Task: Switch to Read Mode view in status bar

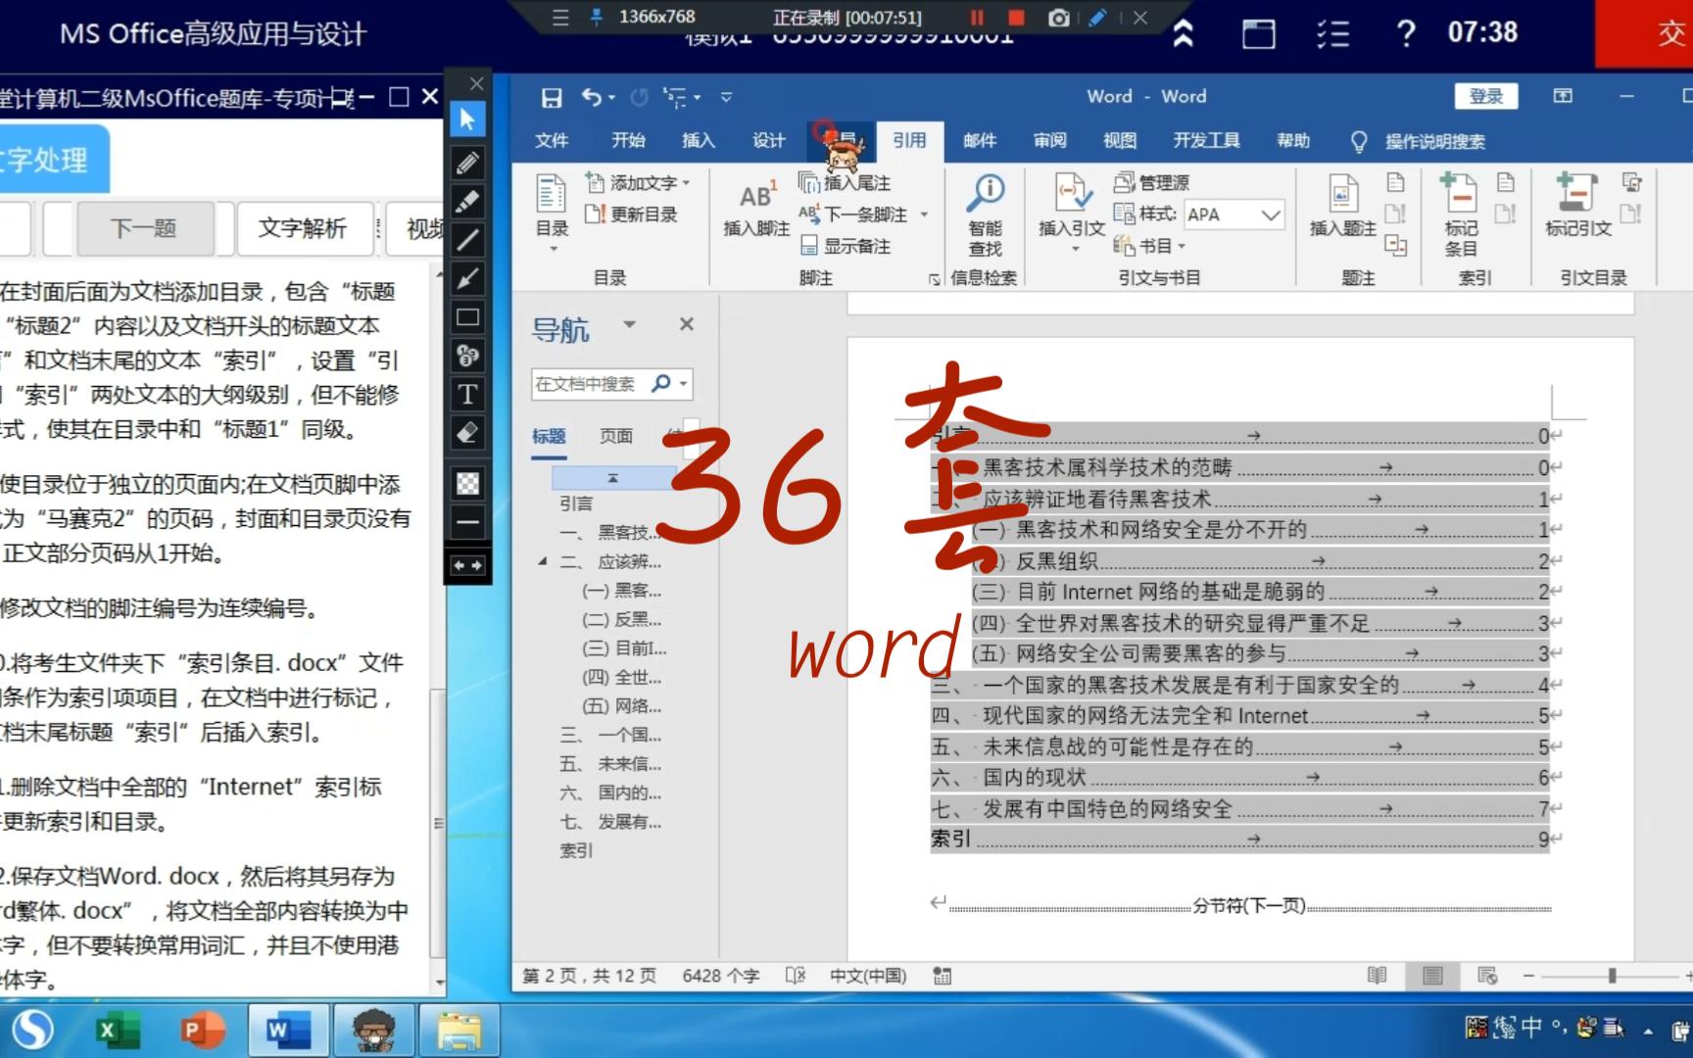Action: (1377, 976)
